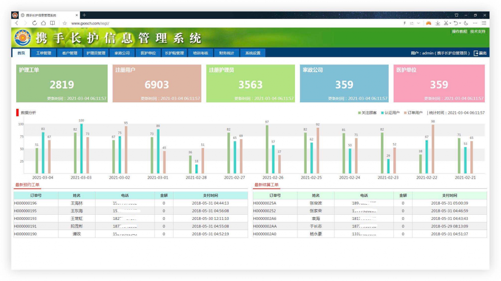Open browser downloads icon

click(437, 23)
